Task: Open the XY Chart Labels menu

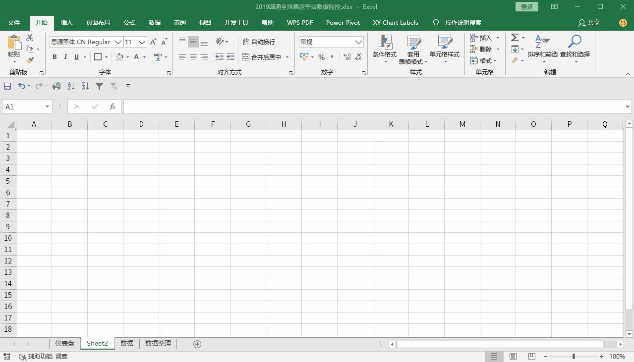Action: pyautogui.click(x=396, y=22)
